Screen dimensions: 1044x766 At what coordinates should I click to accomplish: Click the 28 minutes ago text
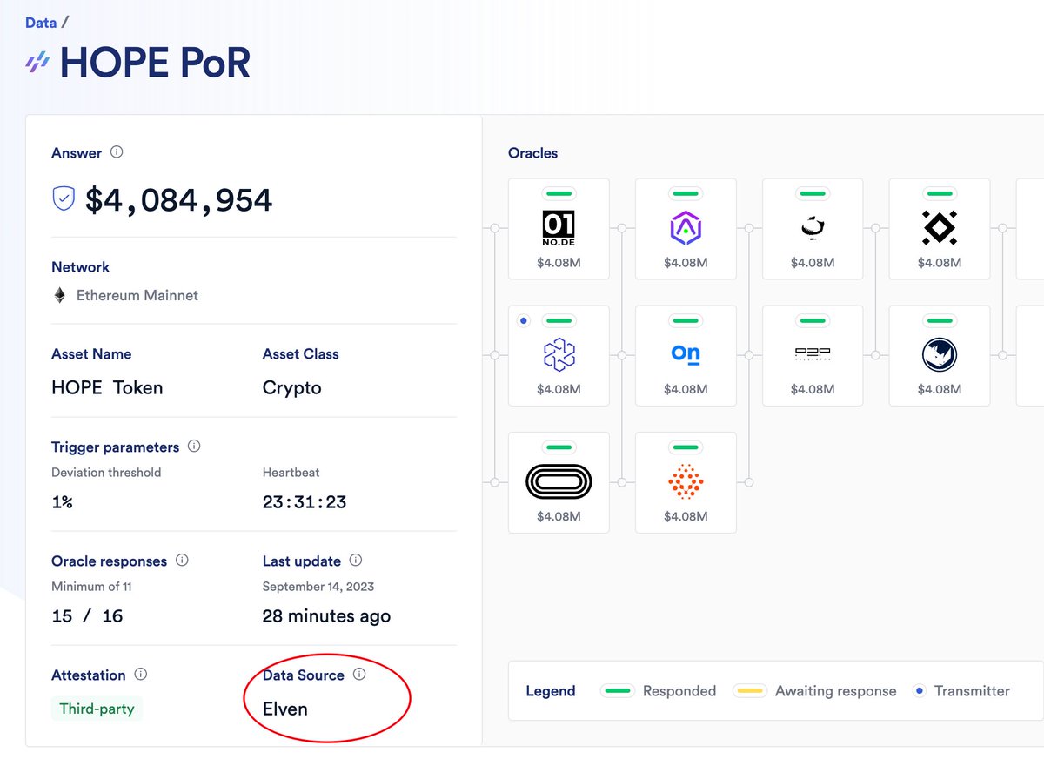coord(326,616)
